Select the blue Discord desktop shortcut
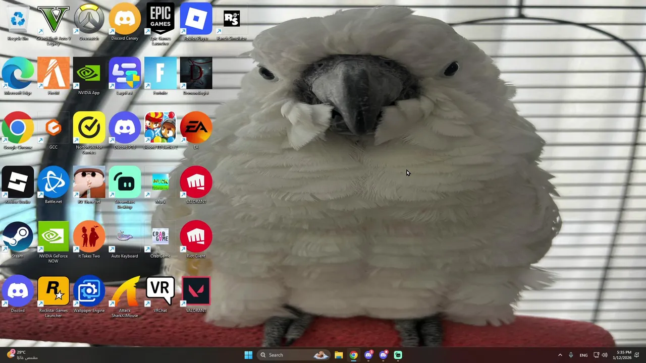 [18, 295]
